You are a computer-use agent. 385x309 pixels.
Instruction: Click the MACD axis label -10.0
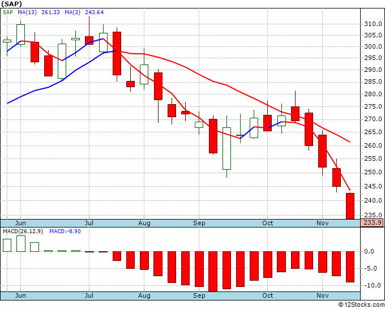coord(372,285)
